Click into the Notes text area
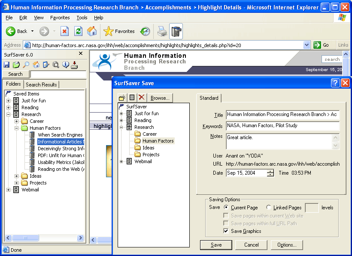The height and width of the screenshot is (256, 352). click(x=279, y=141)
